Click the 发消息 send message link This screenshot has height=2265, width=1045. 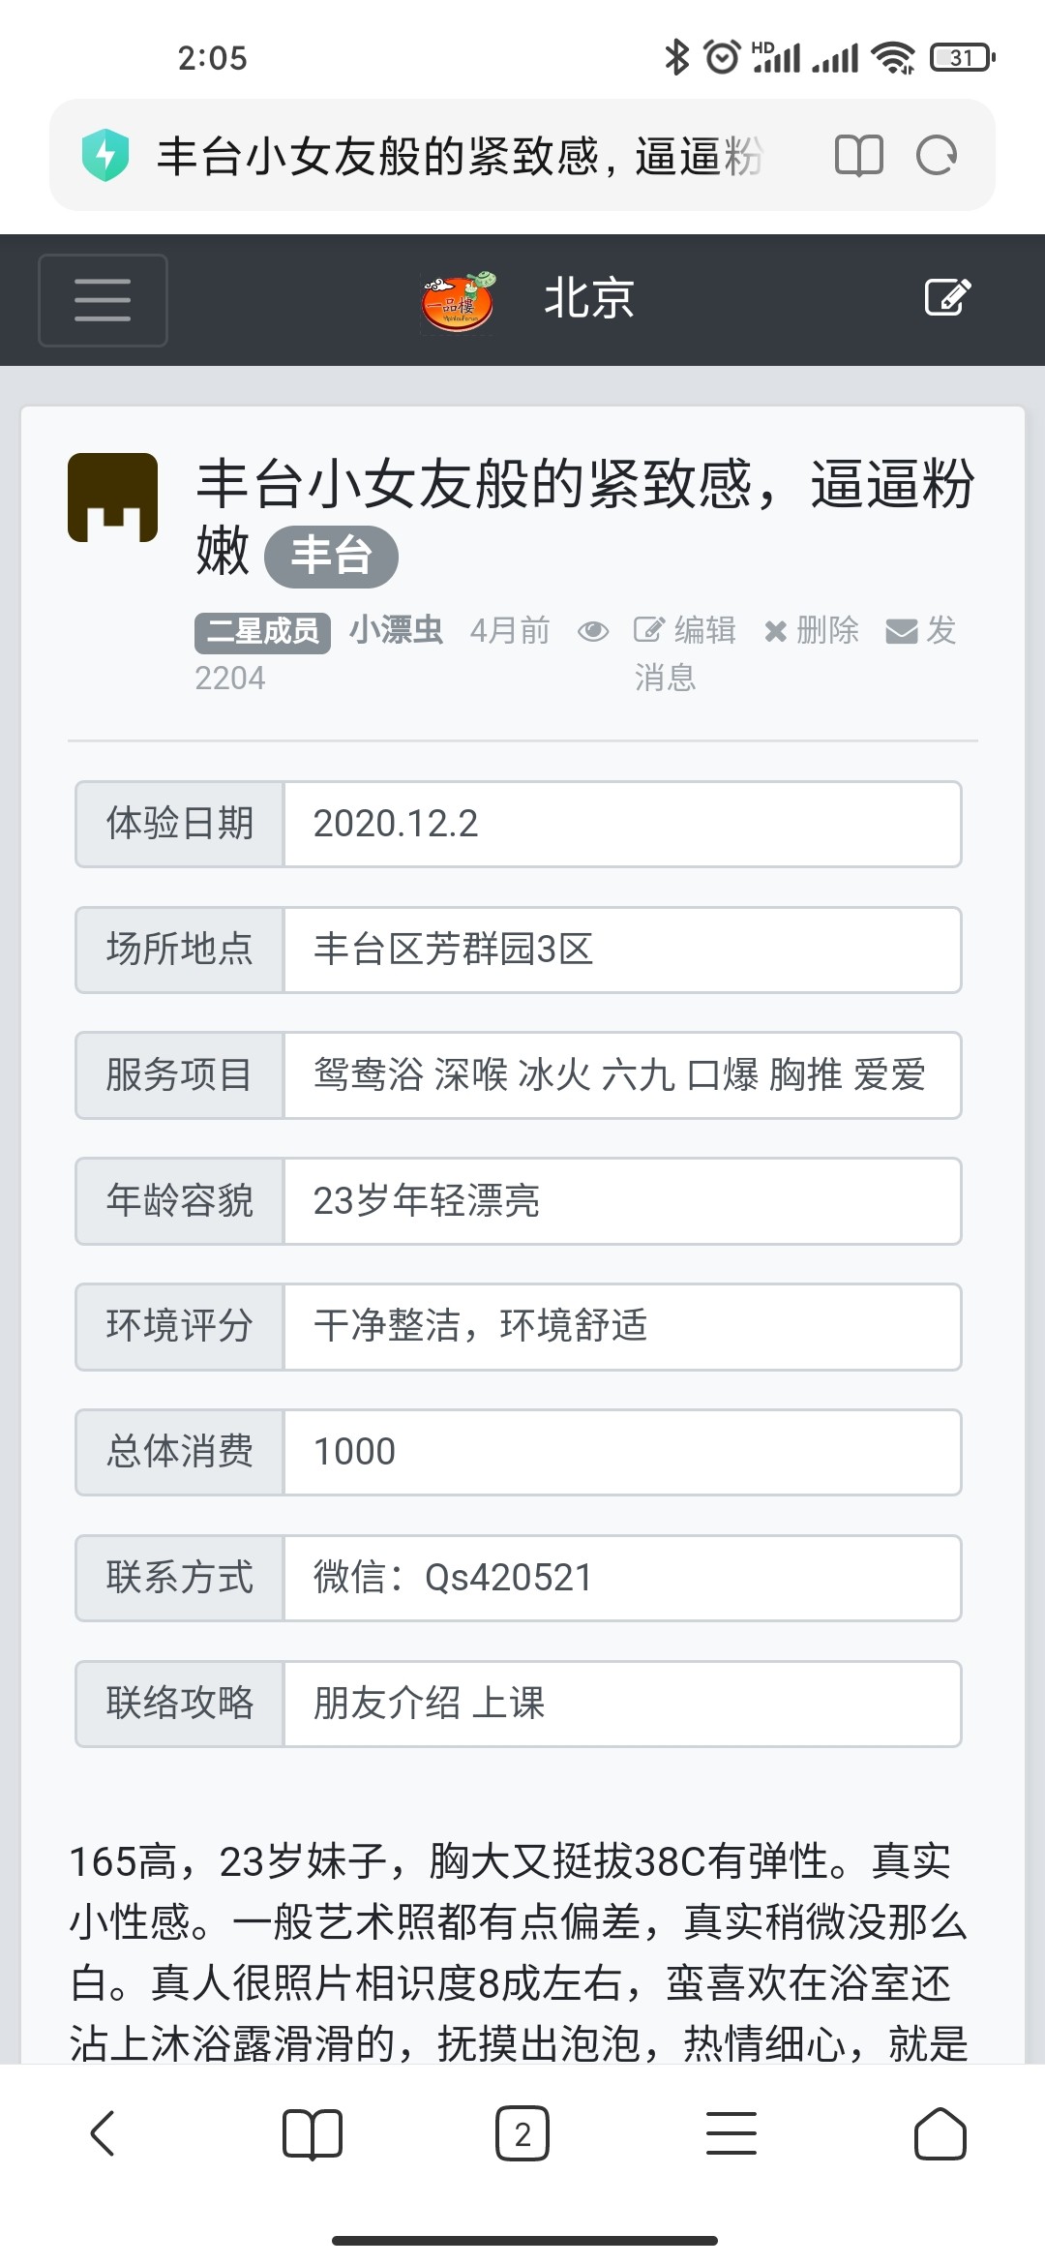point(920,631)
